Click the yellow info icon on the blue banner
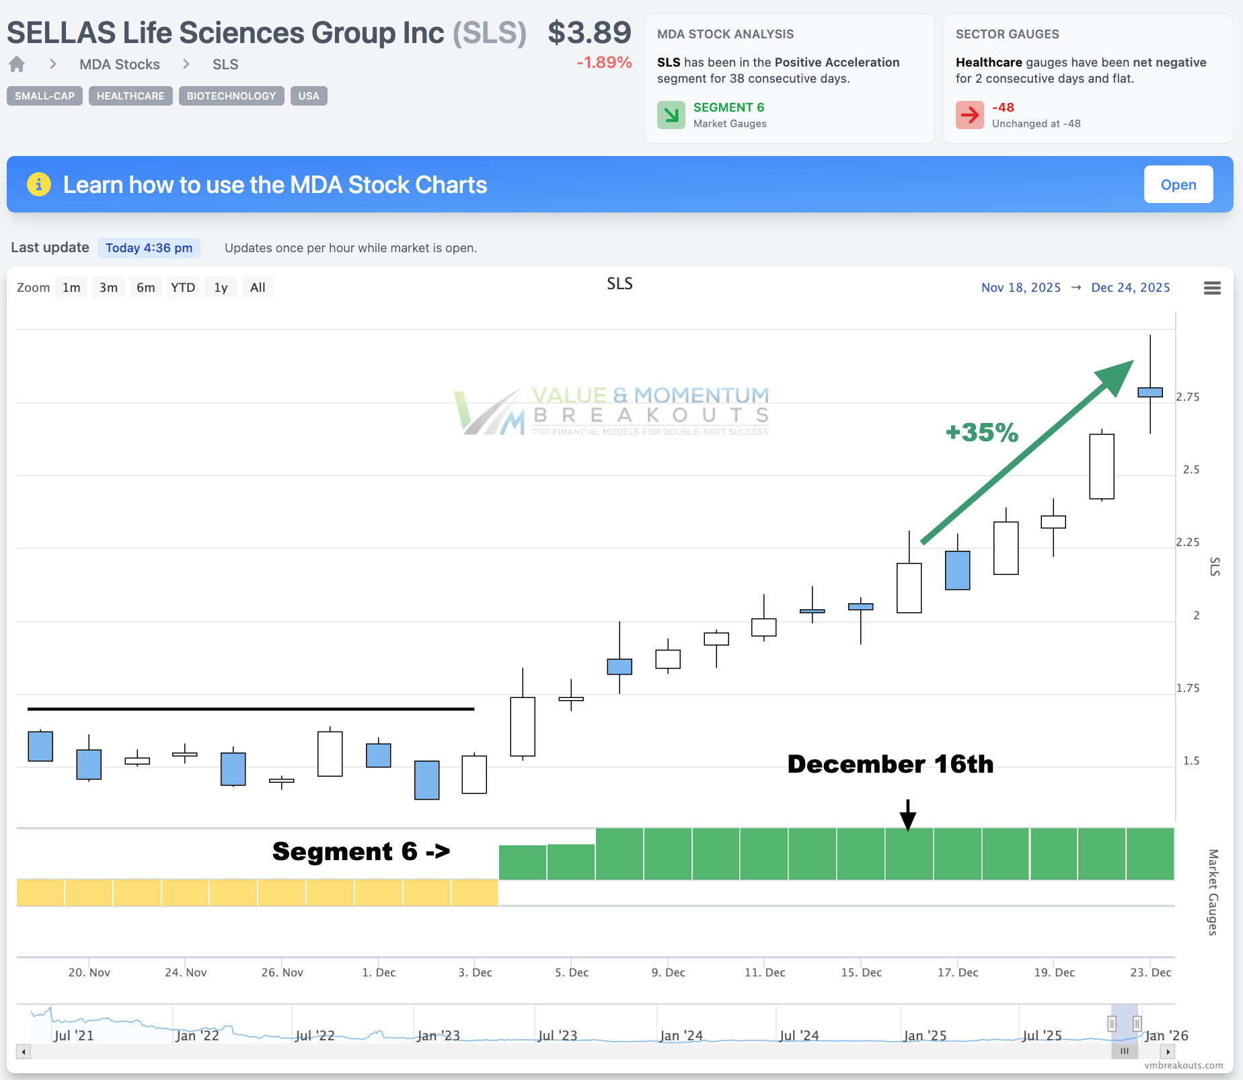Viewport: 1243px width, 1080px height. pyautogui.click(x=39, y=184)
